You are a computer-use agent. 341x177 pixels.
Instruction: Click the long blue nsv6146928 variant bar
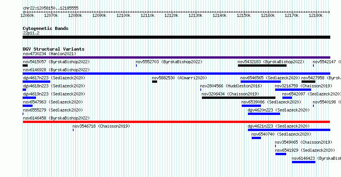(x=176, y=74)
